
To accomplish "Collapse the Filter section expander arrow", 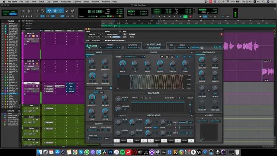I will [x=192, y=52].
